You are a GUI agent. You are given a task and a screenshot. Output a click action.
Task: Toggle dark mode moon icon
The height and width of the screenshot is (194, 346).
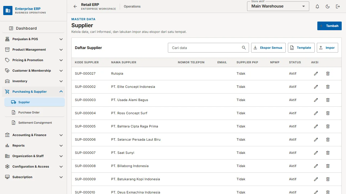pyautogui.click(x=328, y=6)
